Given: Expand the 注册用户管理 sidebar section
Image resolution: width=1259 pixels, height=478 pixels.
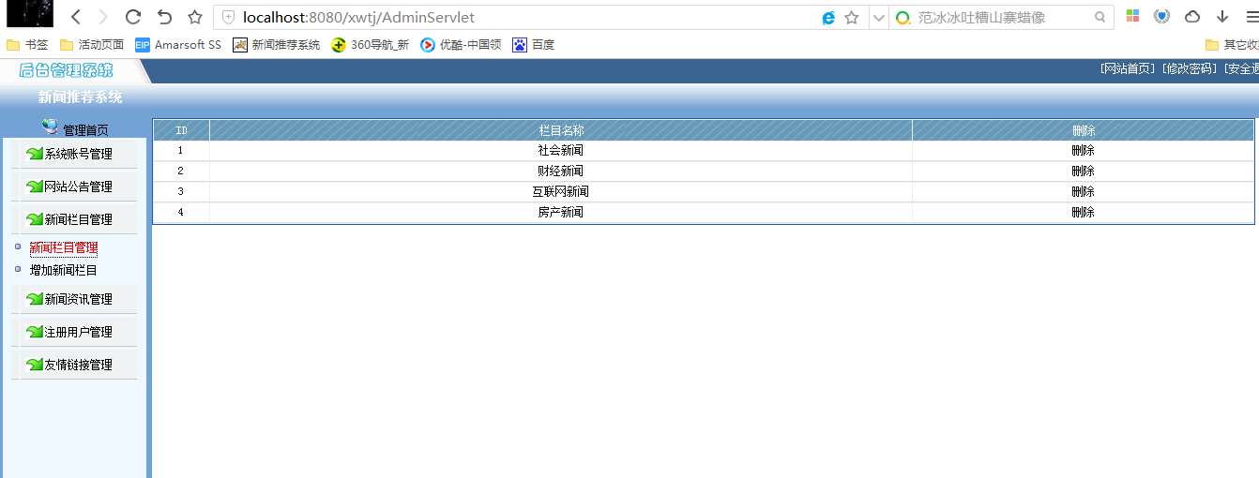Looking at the screenshot, I should (79, 332).
